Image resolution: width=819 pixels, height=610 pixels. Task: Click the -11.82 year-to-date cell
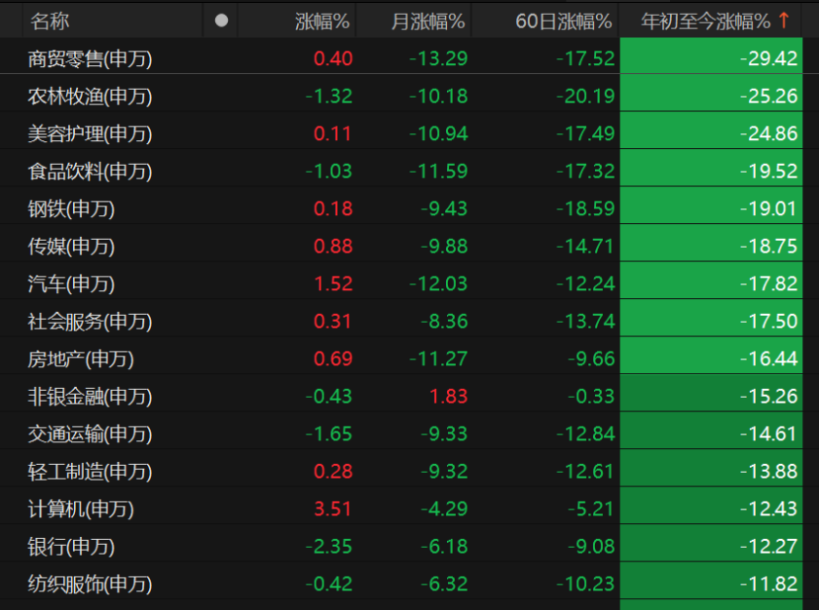[710, 582]
